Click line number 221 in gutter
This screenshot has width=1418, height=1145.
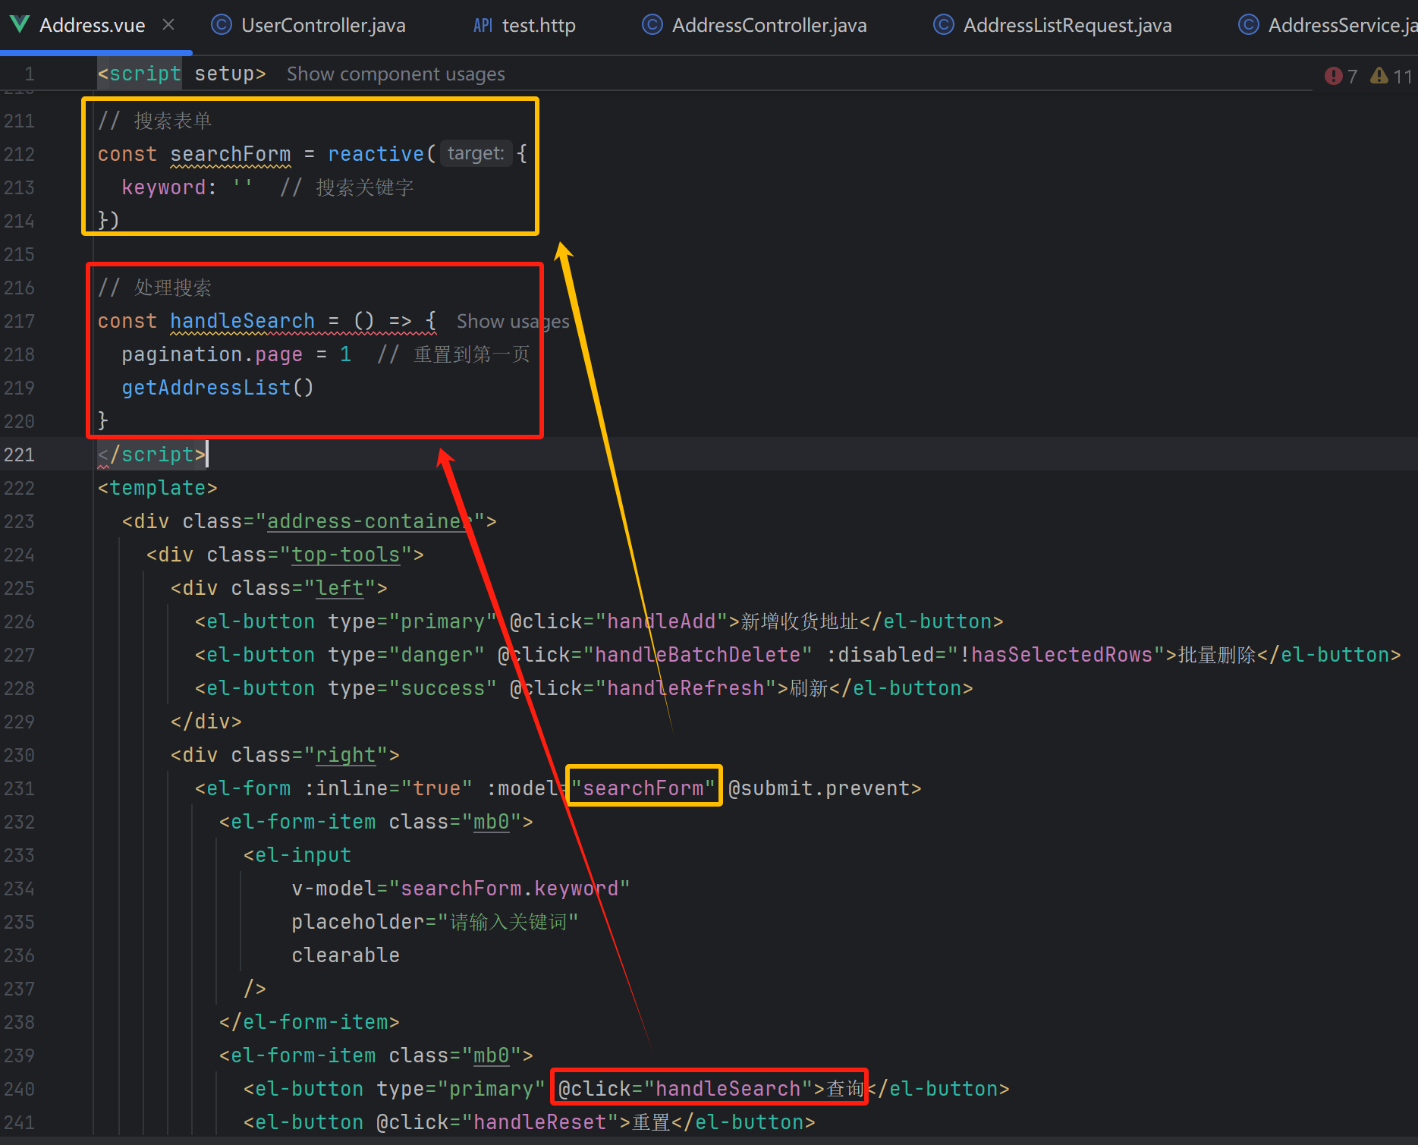[19, 455]
